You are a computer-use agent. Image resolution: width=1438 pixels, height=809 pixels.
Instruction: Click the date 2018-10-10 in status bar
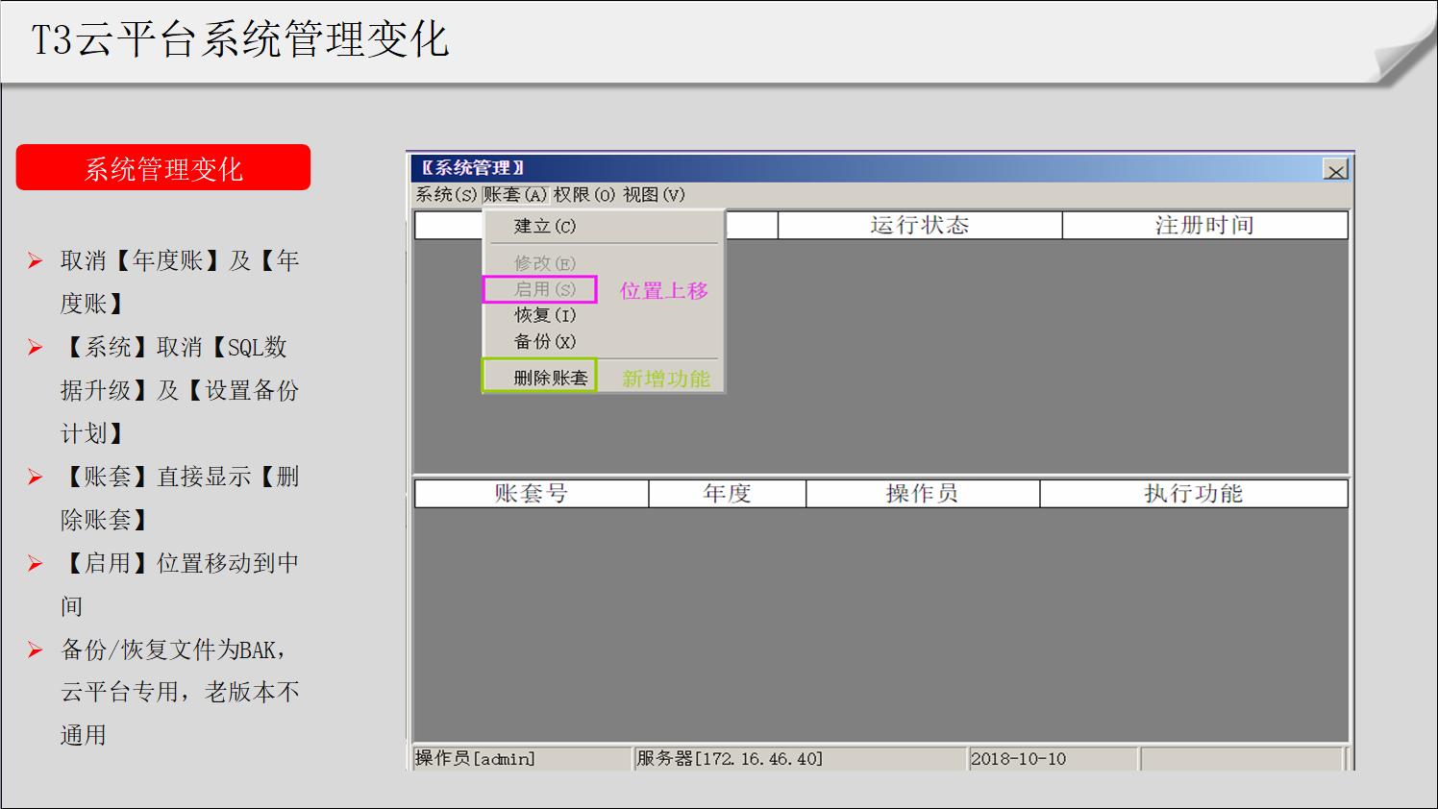(x=1019, y=758)
